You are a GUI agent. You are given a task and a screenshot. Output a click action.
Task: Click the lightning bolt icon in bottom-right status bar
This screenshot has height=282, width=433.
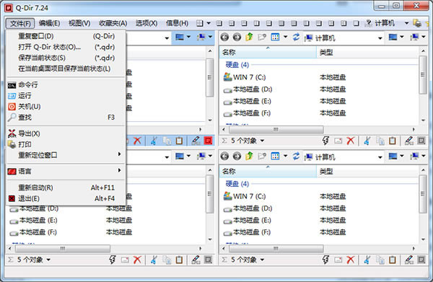click(326, 260)
